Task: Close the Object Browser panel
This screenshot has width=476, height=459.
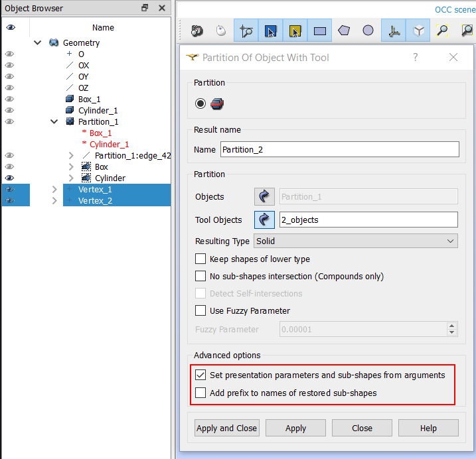Action: tap(162, 8)
